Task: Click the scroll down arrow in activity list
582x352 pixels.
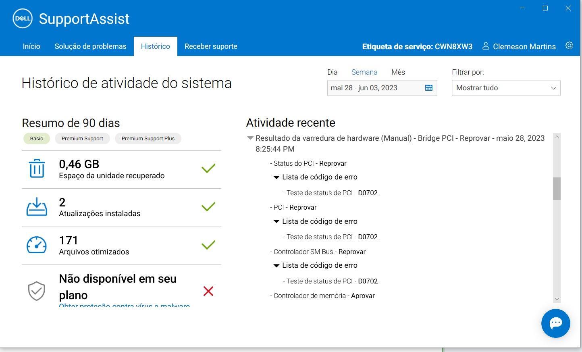Action: [x=557, y=299]
